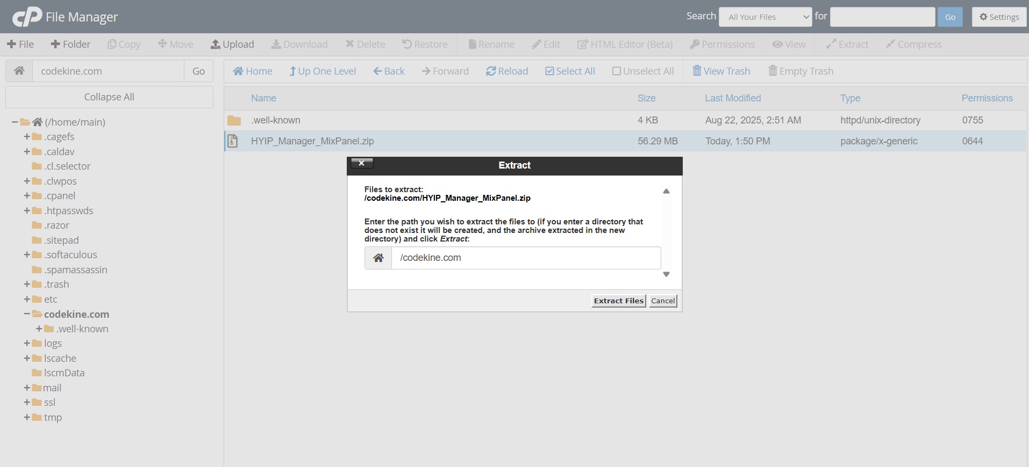1029x467 pixels.
Task: Click Collapse All button
Action: point(109,97)
